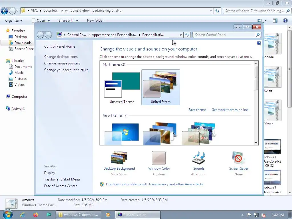Click the Explorer address bar folder icon
Viewport: 292px width, 219px height.
23,11
